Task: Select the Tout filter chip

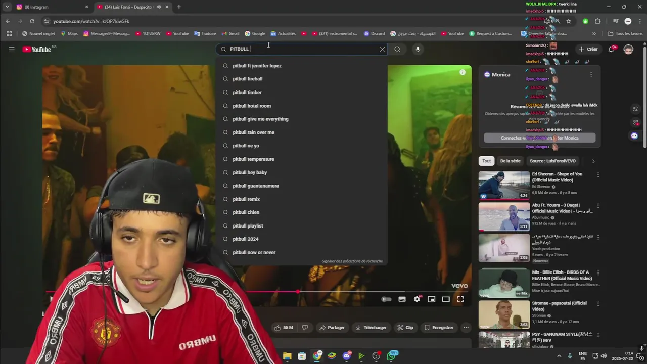Action: point(486,161)
